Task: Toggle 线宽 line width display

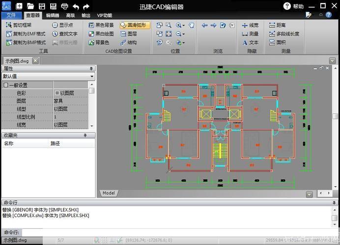Action: (250, 25)
